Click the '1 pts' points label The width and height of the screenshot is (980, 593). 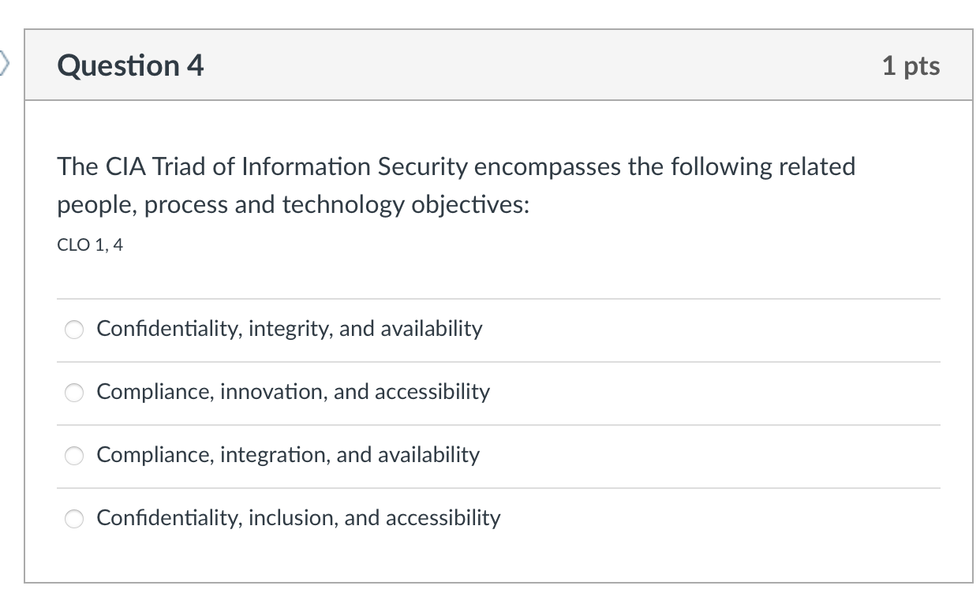911,65
